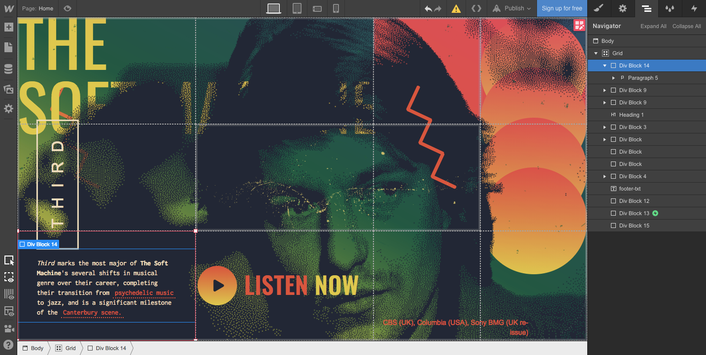Open the Style Manager droplets tab
Viewport: 706px width, 355px height.
[x=670, y=8]
